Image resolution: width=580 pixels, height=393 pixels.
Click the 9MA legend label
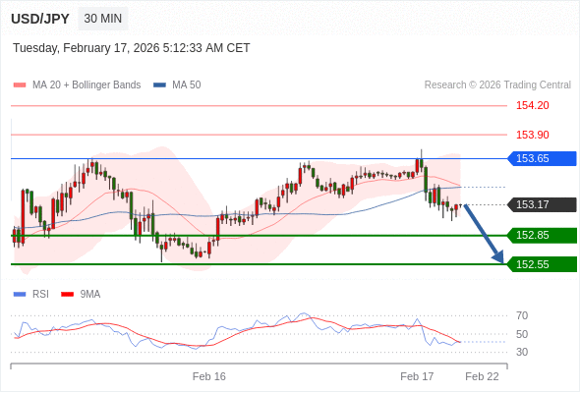tap(90, 295)
